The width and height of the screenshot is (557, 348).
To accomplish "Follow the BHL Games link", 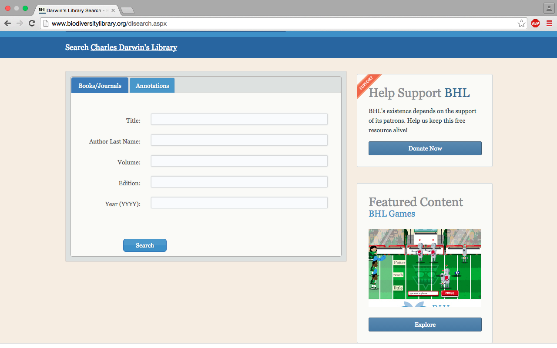I will (x=392, y=214).
